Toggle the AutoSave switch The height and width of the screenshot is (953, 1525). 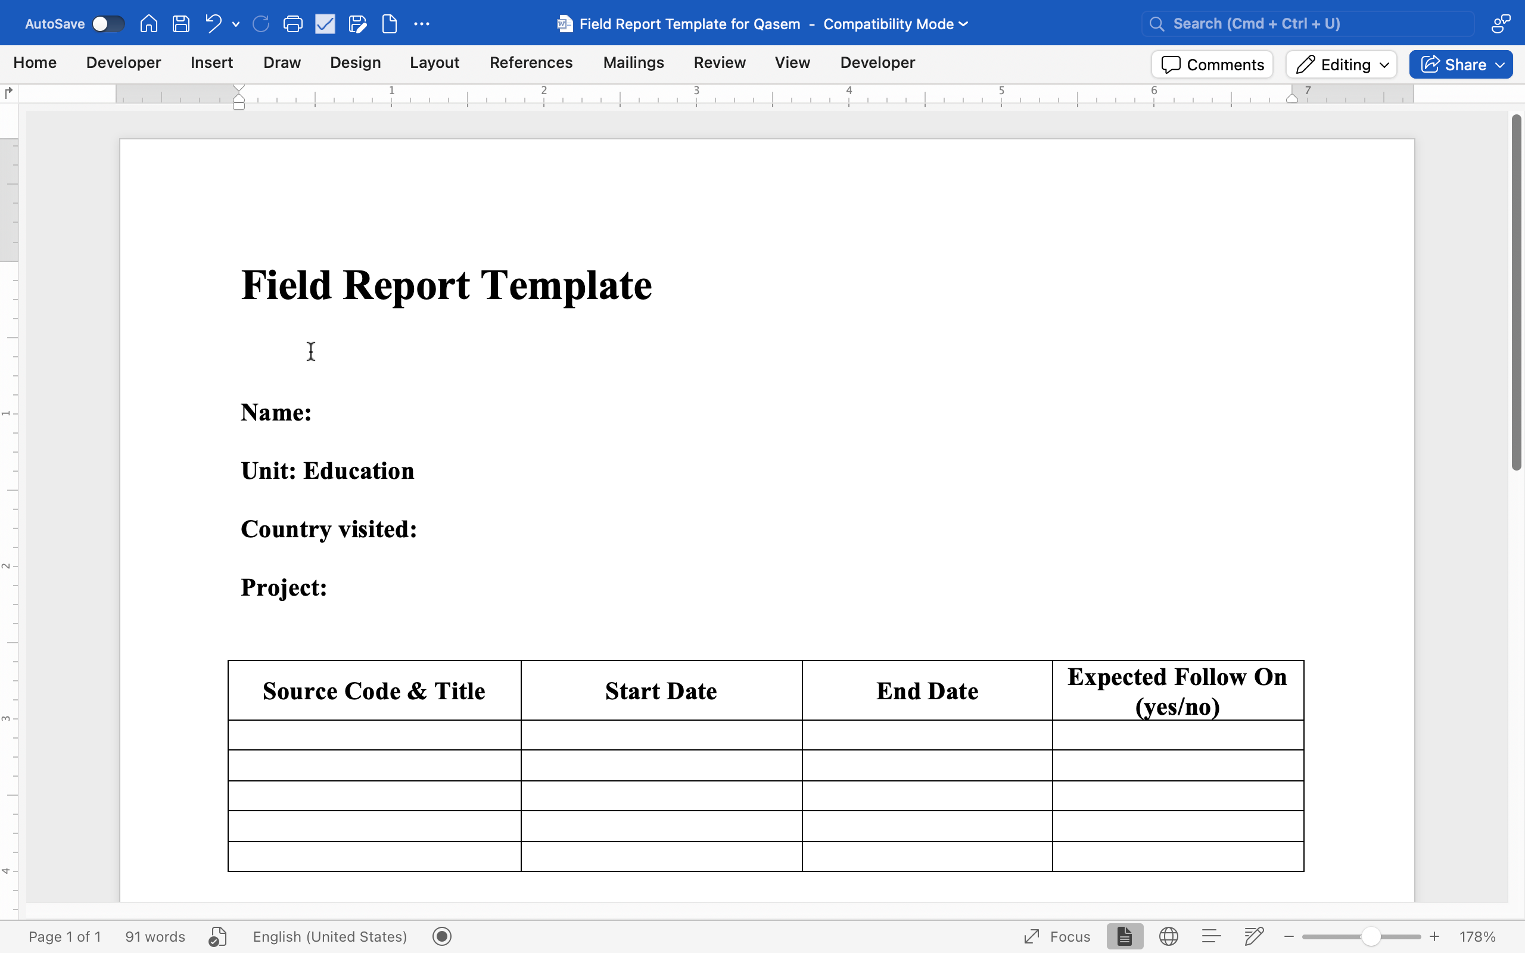coord(108,24)
